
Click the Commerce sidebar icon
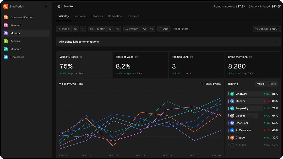6,57
